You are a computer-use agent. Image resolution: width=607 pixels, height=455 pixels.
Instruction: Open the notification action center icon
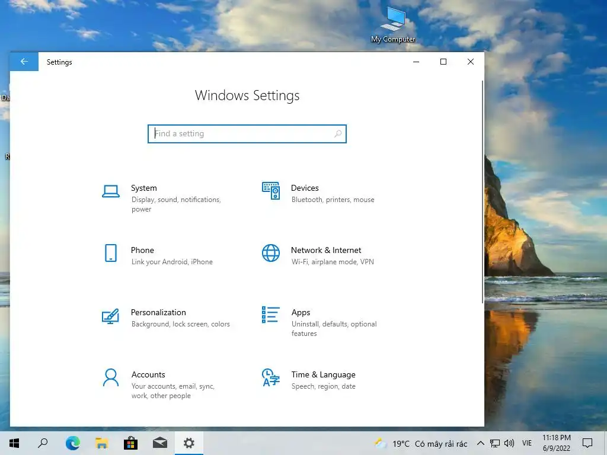[587, 443]
